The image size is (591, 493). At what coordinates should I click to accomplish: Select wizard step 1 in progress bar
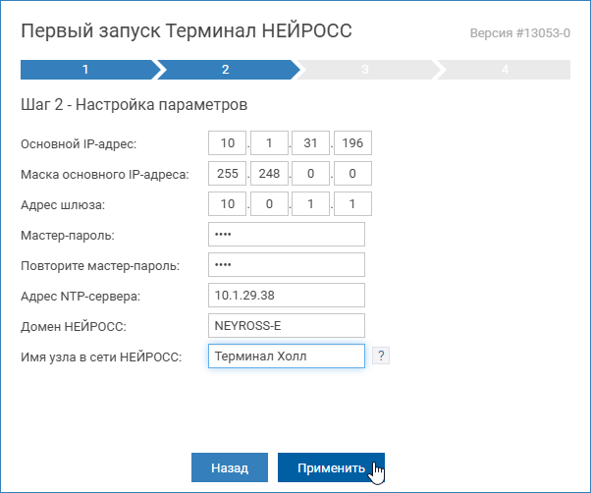[85, 70]
